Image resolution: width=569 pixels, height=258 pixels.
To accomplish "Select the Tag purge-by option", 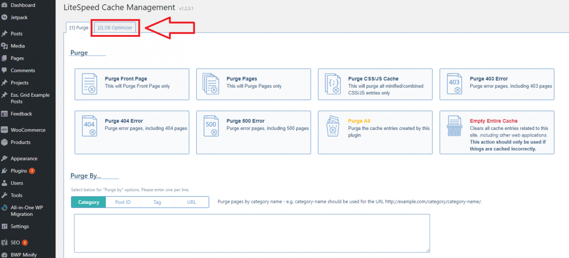I will tap(157, 202).
